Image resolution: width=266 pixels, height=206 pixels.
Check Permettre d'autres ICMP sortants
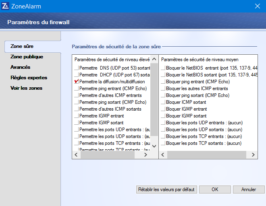pyautogui.click(x=76, y=109)
